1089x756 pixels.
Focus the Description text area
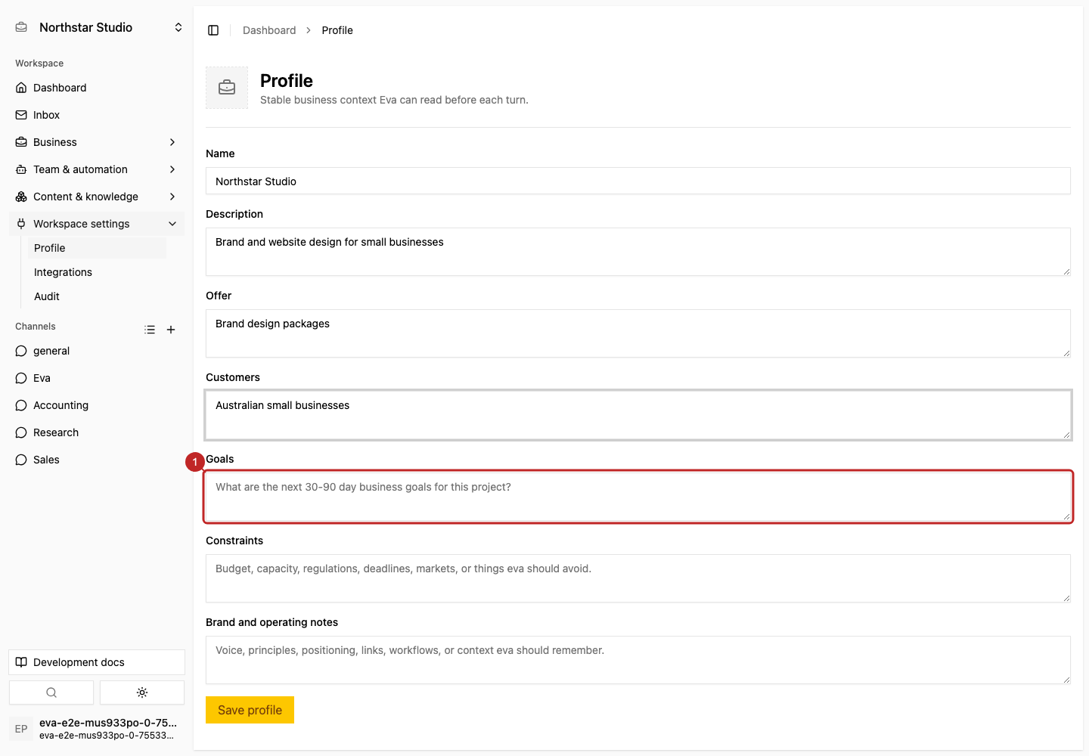click(x=638, y=252)
